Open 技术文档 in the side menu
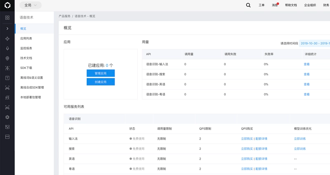Viewport: 330px width, 175px height. tap(26, 58)
